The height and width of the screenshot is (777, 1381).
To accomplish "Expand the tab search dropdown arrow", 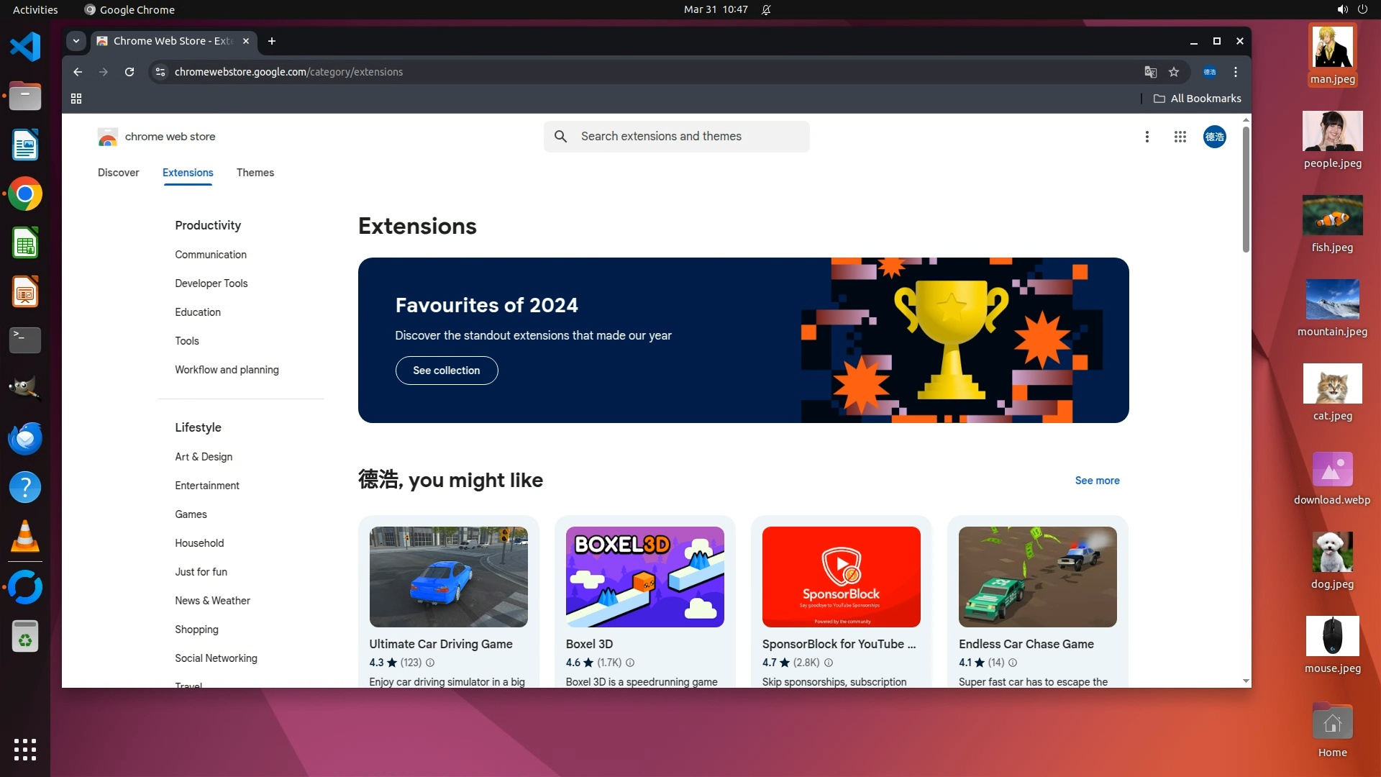I will (x=76, y=41).
